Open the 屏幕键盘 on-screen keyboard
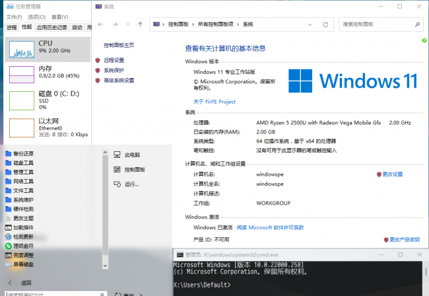Image resolution: width=429 pixels, height=296 pixels. 19,264
